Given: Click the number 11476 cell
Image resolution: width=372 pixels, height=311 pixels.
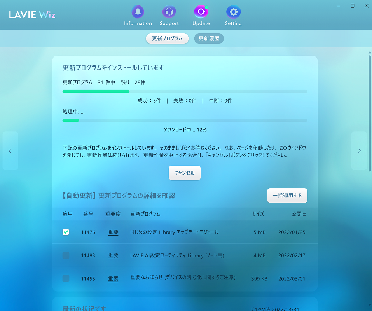Looking at the screenshot, I should click(x=88, y=232).
